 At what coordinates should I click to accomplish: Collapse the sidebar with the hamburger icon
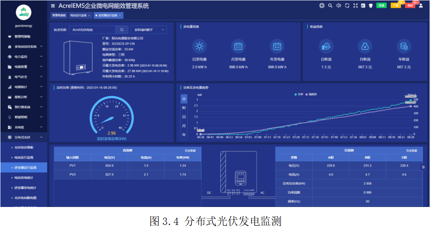(53, 6)
